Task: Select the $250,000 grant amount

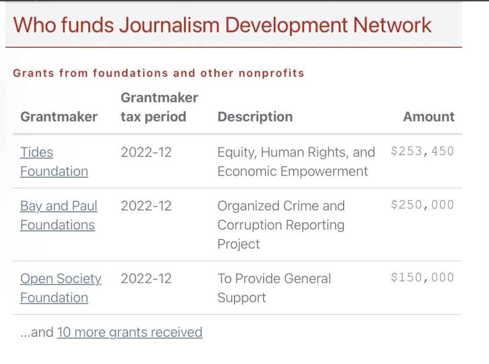Action: point(422,205)
